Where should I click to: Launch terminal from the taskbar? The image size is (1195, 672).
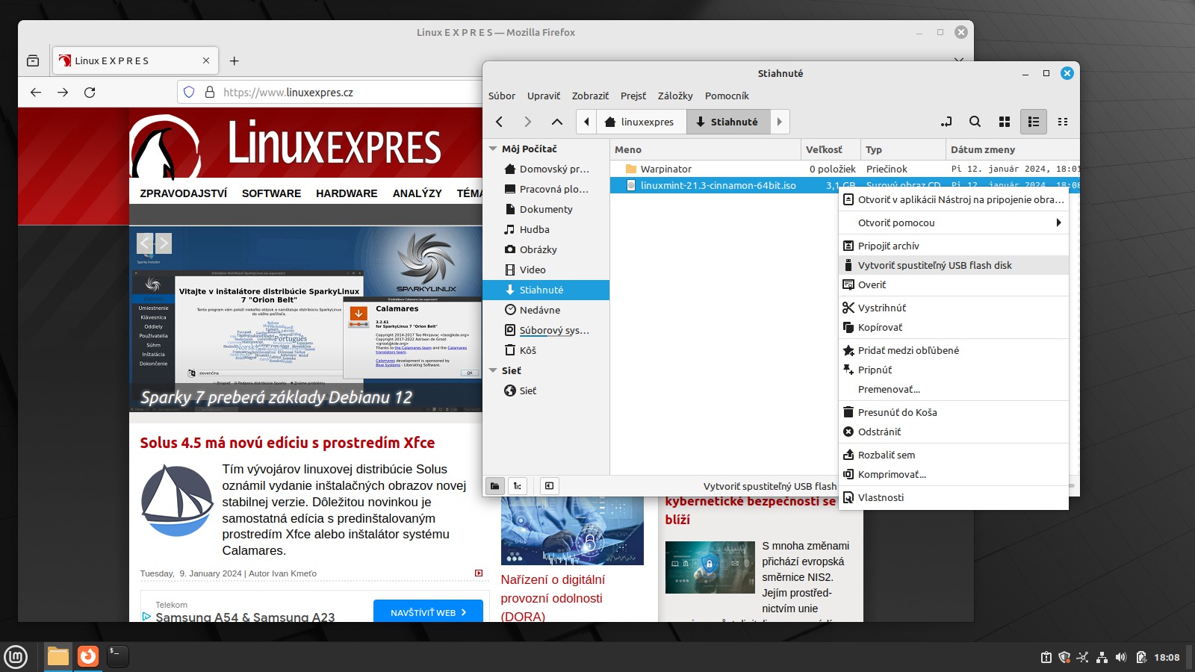(x=118, y=656)
